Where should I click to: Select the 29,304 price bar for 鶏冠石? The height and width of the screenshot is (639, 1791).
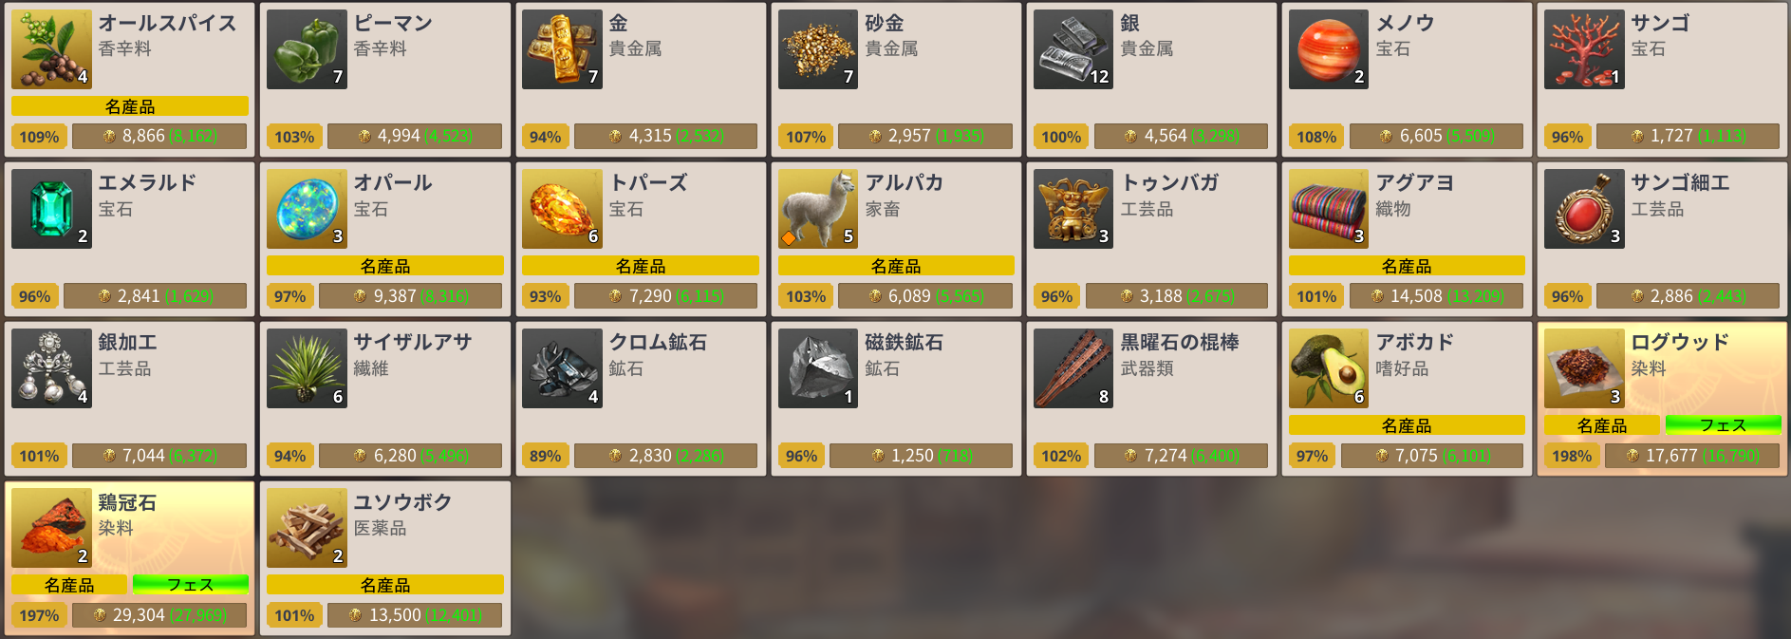(159, 615)
